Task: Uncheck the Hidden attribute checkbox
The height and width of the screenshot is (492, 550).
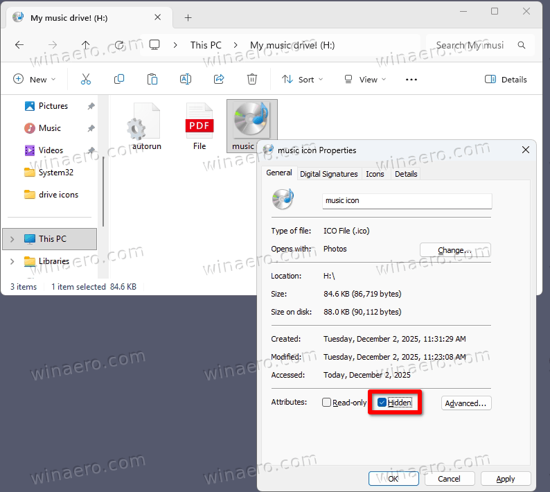Action: (x=382, y=403)
